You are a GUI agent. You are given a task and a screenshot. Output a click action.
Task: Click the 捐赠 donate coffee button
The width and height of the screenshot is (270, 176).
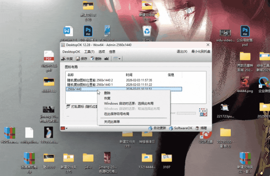click(x=201, y=128)
